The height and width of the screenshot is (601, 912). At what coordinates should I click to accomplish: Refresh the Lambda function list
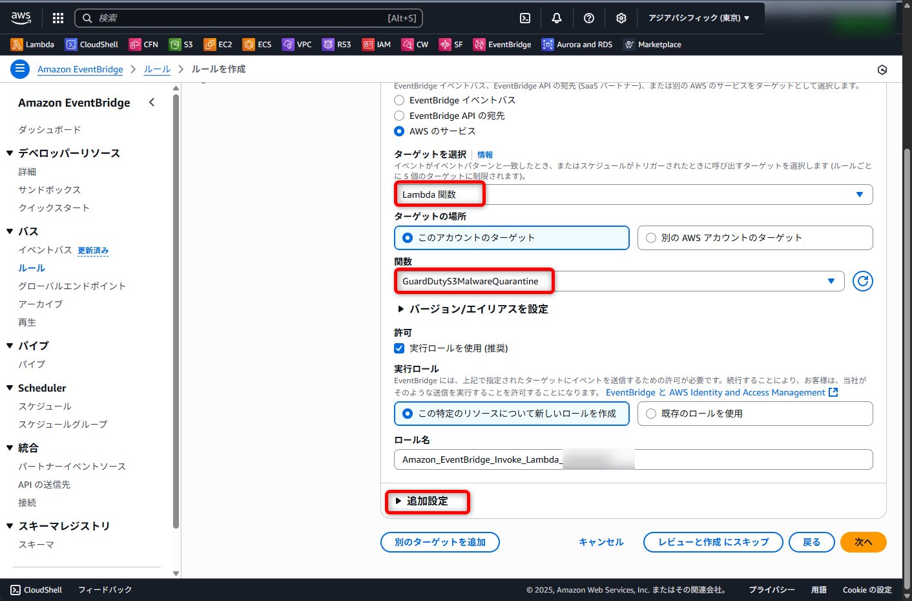tap(863, 281)
